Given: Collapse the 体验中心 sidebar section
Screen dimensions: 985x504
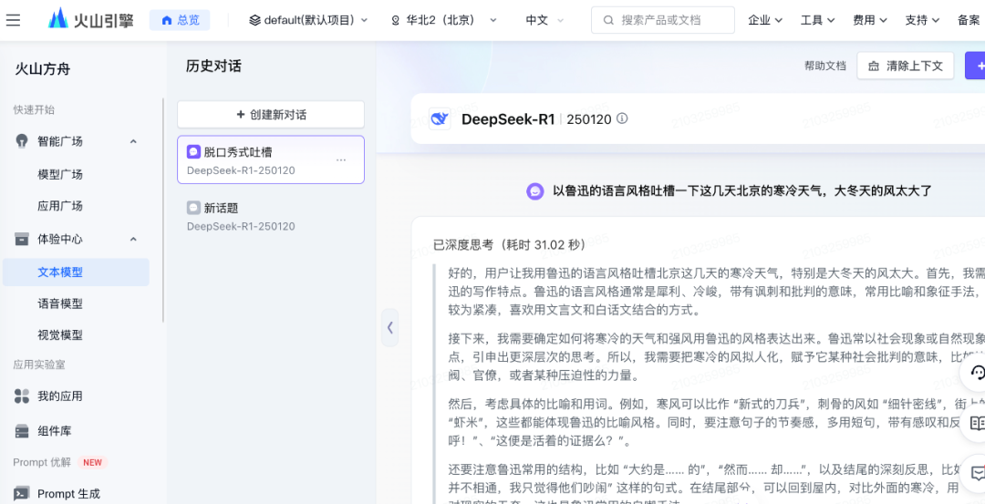Looking at the screenshot, I should click(x=133, y=239).
